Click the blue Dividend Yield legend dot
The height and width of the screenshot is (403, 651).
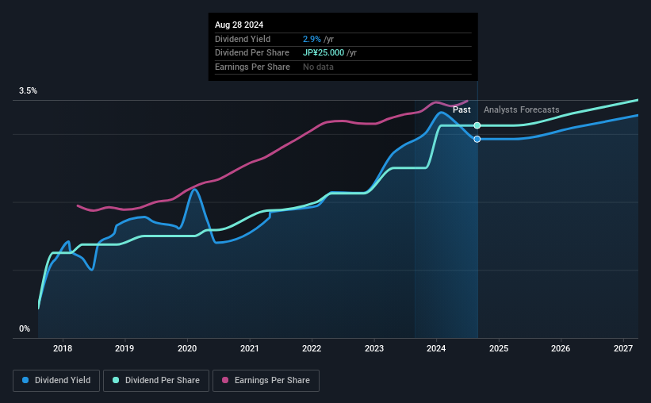click(25, 380)
